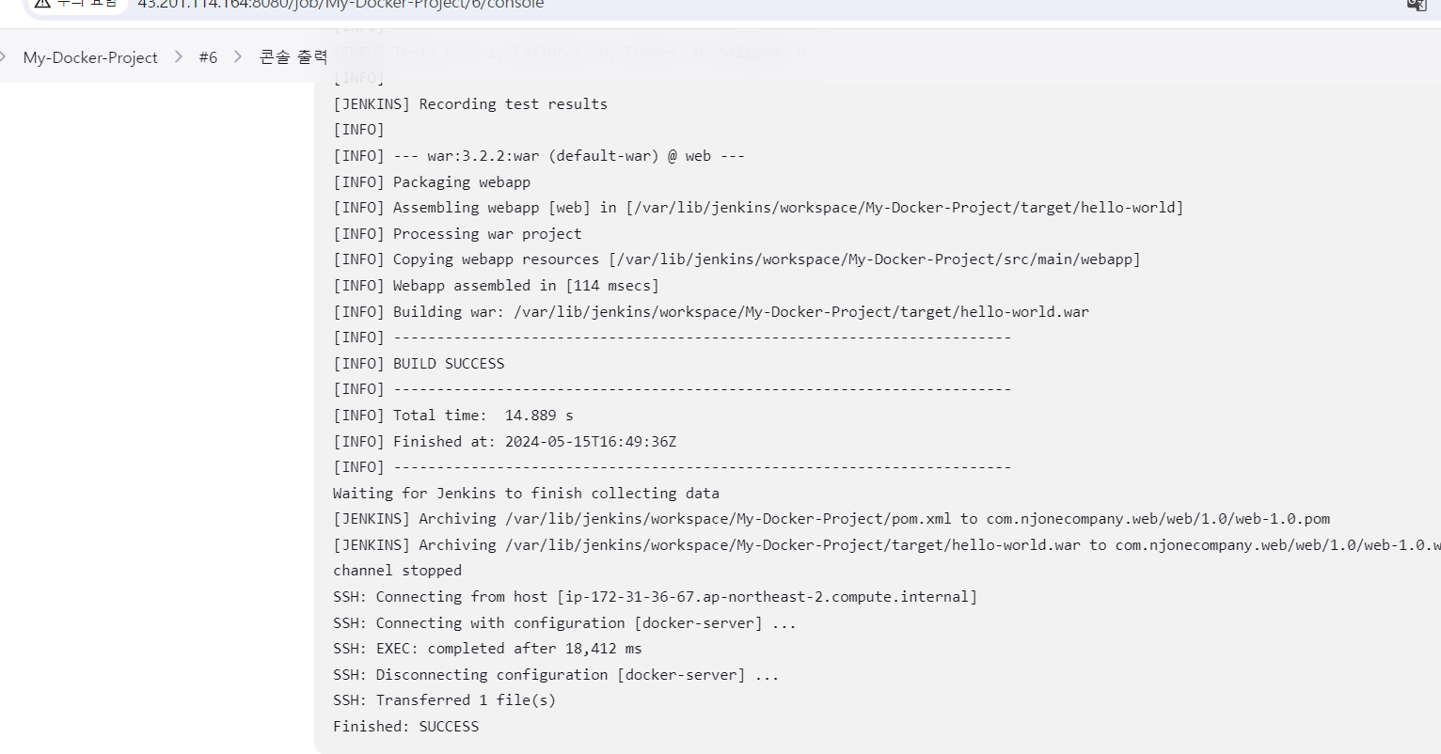Viewport: 1441px width, 754px height.
Task: Click the channel stopped log line
Action: [x=397, y=570]
